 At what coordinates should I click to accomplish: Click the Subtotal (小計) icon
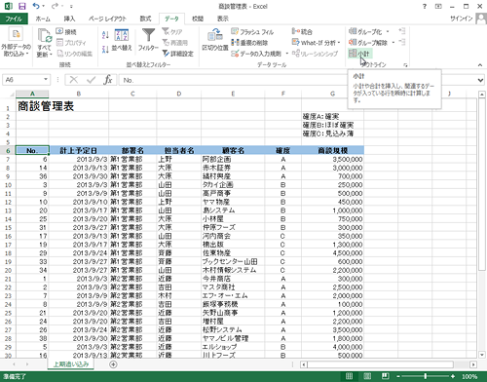(353, 54)
